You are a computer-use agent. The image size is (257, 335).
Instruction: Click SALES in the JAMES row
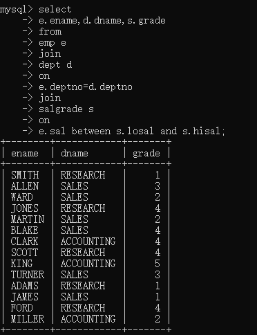(x=75, y=297)
